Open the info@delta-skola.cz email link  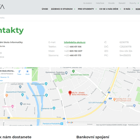75,42
